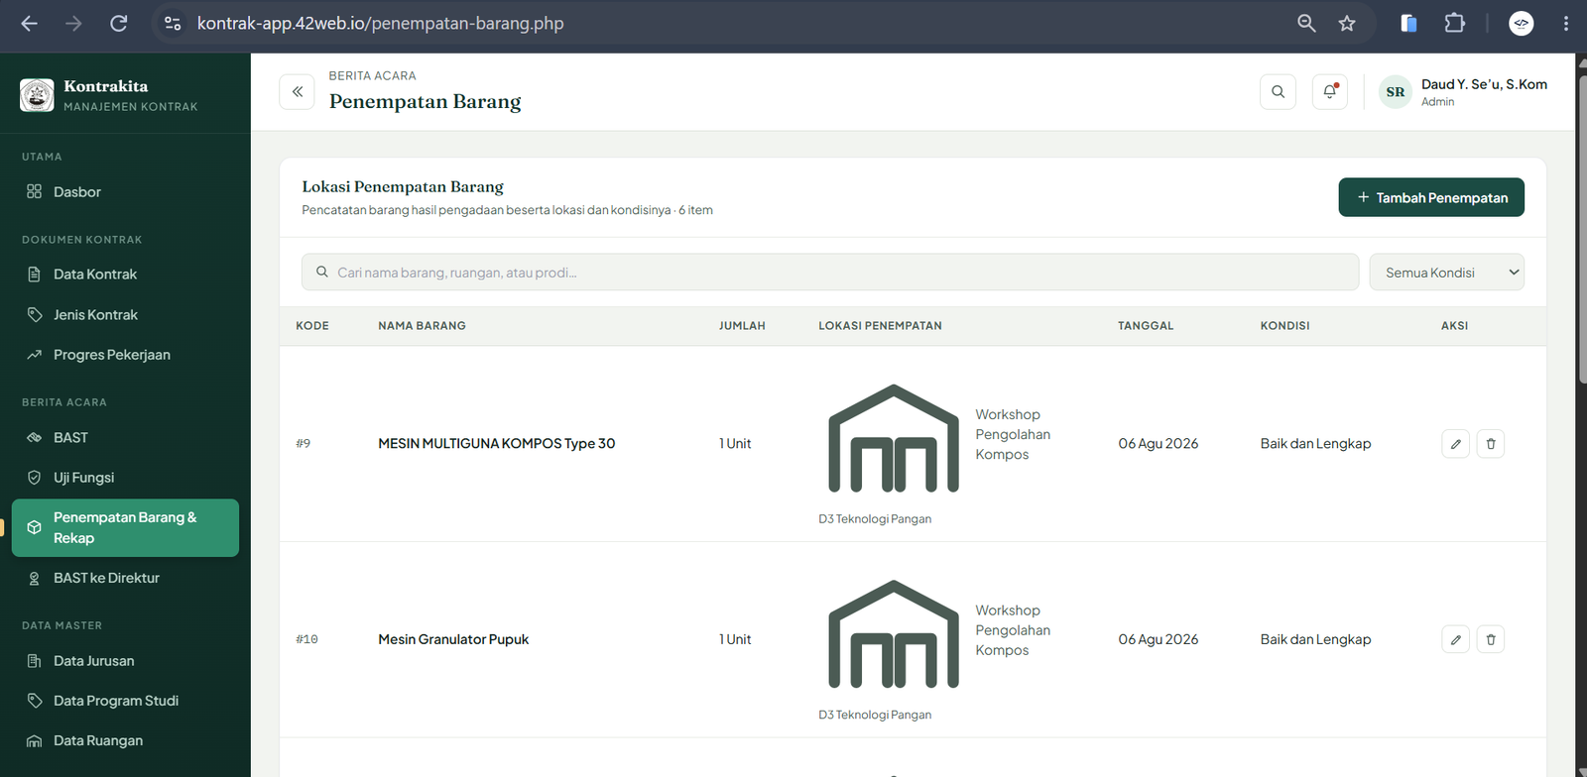Open Chrome three-dot menu
The width and height of the screenshot is (1587, 777).
[1566, 23]
